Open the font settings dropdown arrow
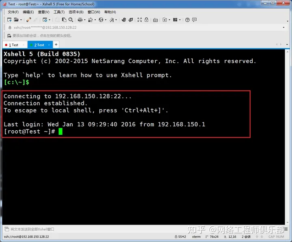Screen dimensions: 292x242 [116, 20]
